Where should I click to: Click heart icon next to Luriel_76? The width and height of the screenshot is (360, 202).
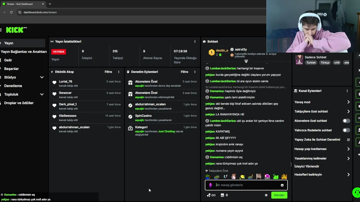point(54,82)
